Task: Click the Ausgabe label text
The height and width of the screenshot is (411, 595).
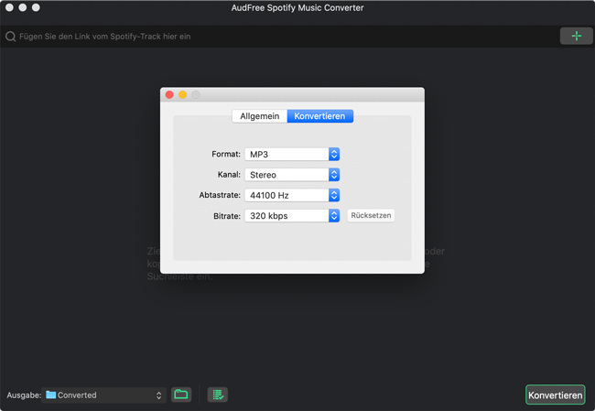Action: (24, 395)
